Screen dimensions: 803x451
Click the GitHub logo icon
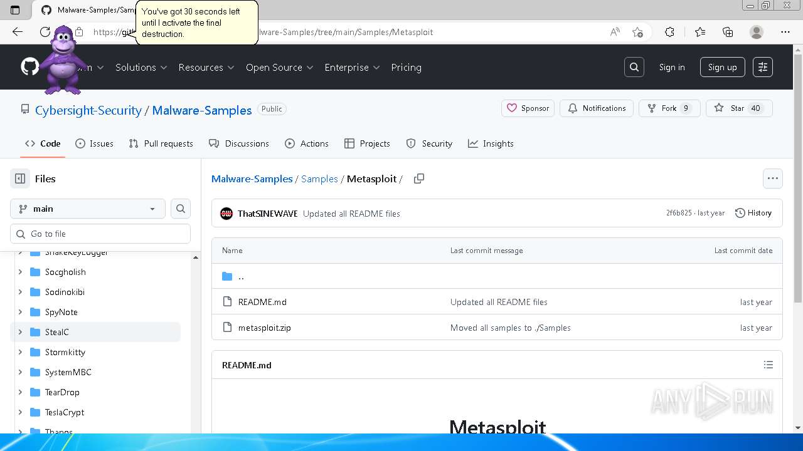(29, 67)
